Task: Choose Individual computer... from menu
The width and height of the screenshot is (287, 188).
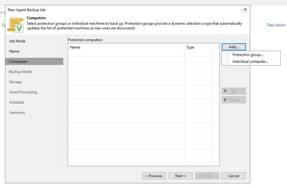Action: [x=250, y=62]
